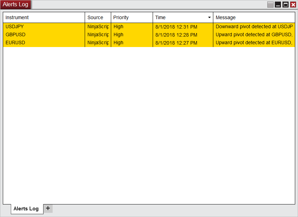Viewport: 298px width, 217px height.
Task: Click the Downward pivot detected at USDJPY message
Action: pyautogui.click(x=254, y=27)
